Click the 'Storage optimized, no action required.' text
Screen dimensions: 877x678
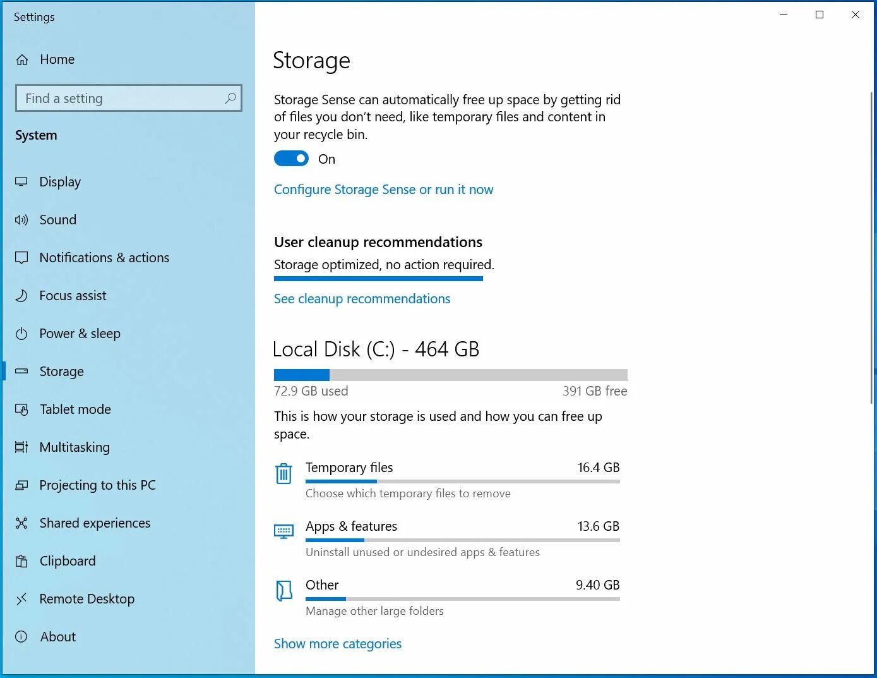click(x=384, y=265)
